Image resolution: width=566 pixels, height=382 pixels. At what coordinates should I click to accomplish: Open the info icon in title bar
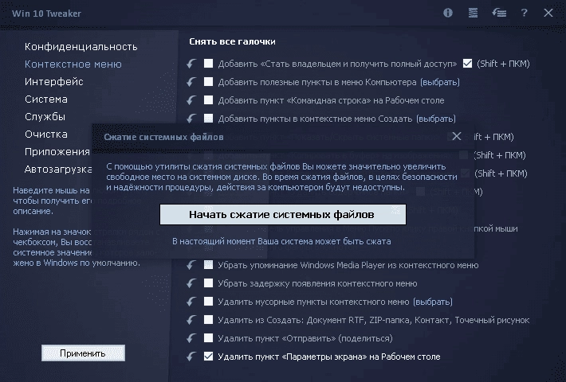tap(447, 13)
